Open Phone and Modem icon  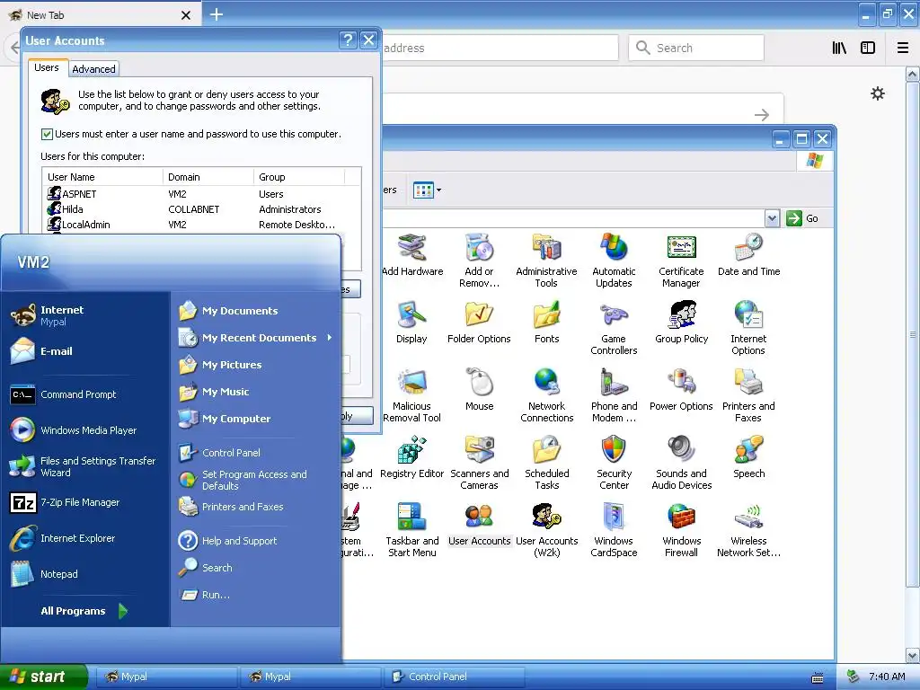[614, 395]
